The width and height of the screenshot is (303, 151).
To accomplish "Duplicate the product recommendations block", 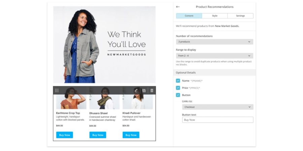I will coord(144,90).
